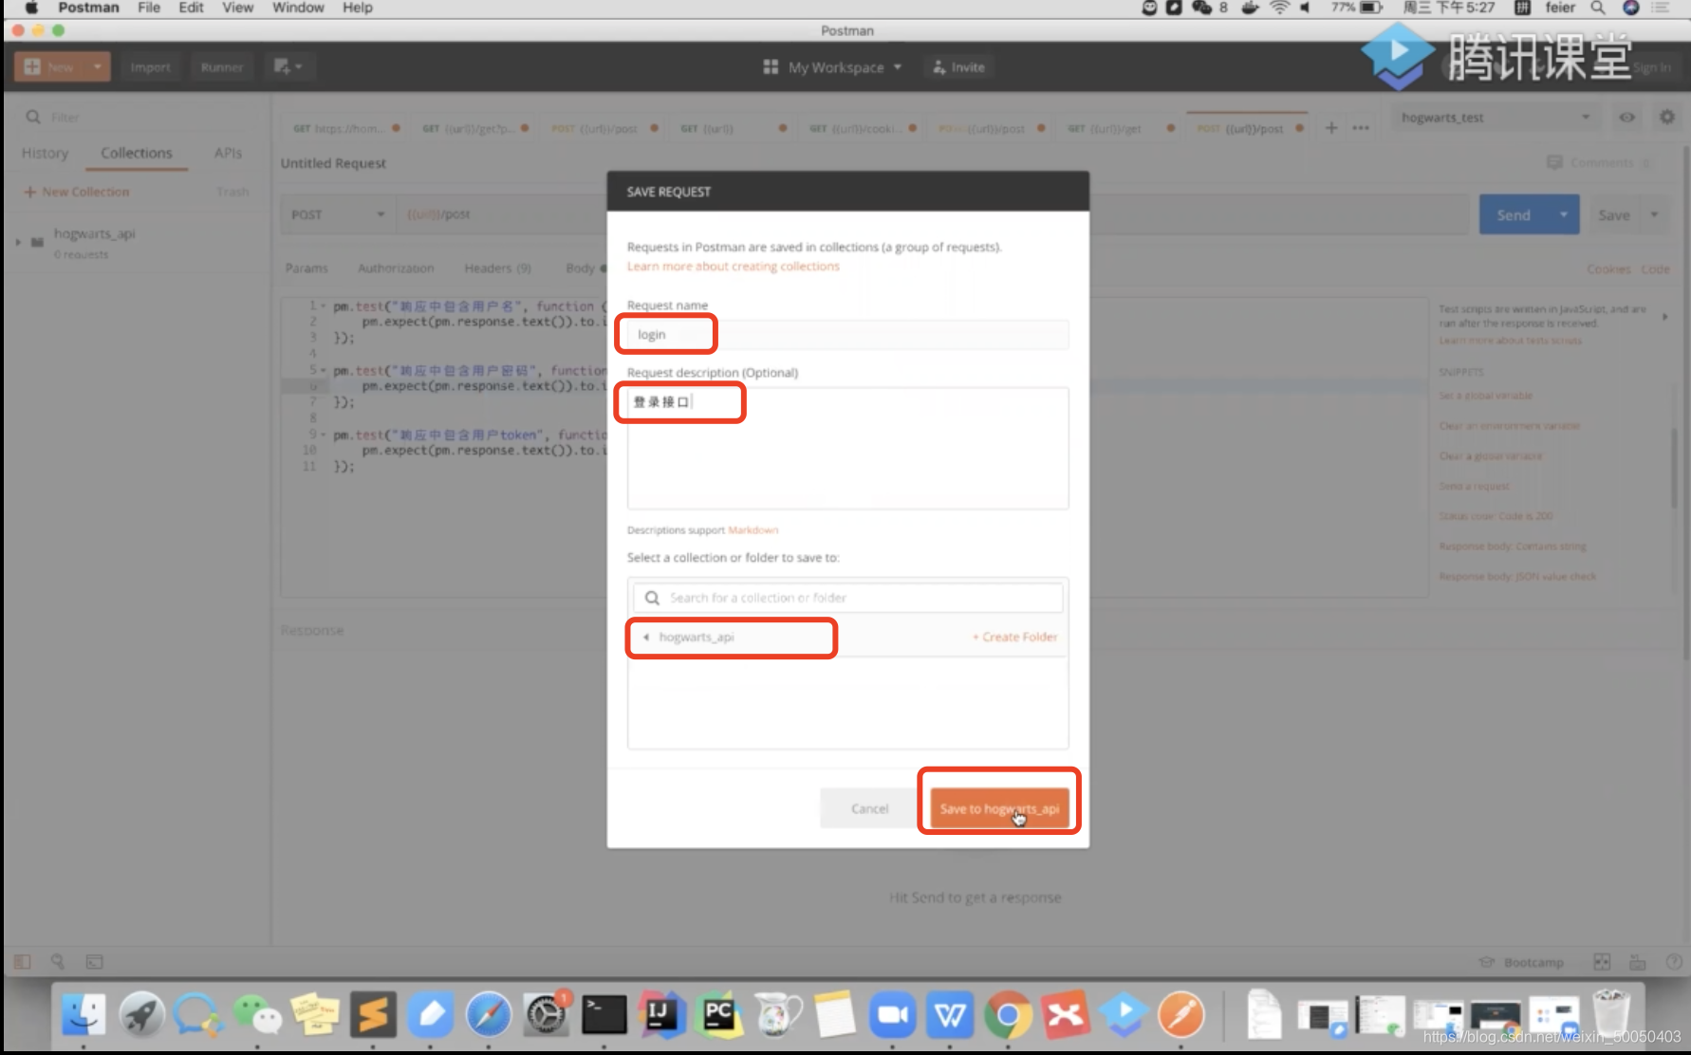The height and width of the screenshot is (1055, 1691).
Task: Click the Create Folder link
Action: [1014, 637]
